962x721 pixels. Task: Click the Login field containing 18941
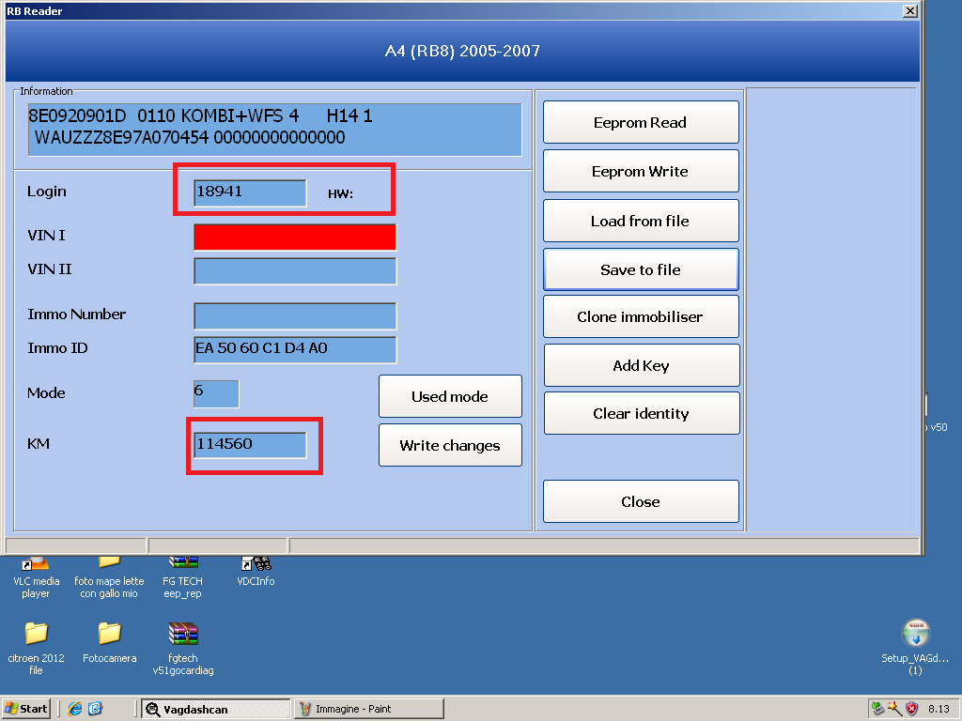250,192
